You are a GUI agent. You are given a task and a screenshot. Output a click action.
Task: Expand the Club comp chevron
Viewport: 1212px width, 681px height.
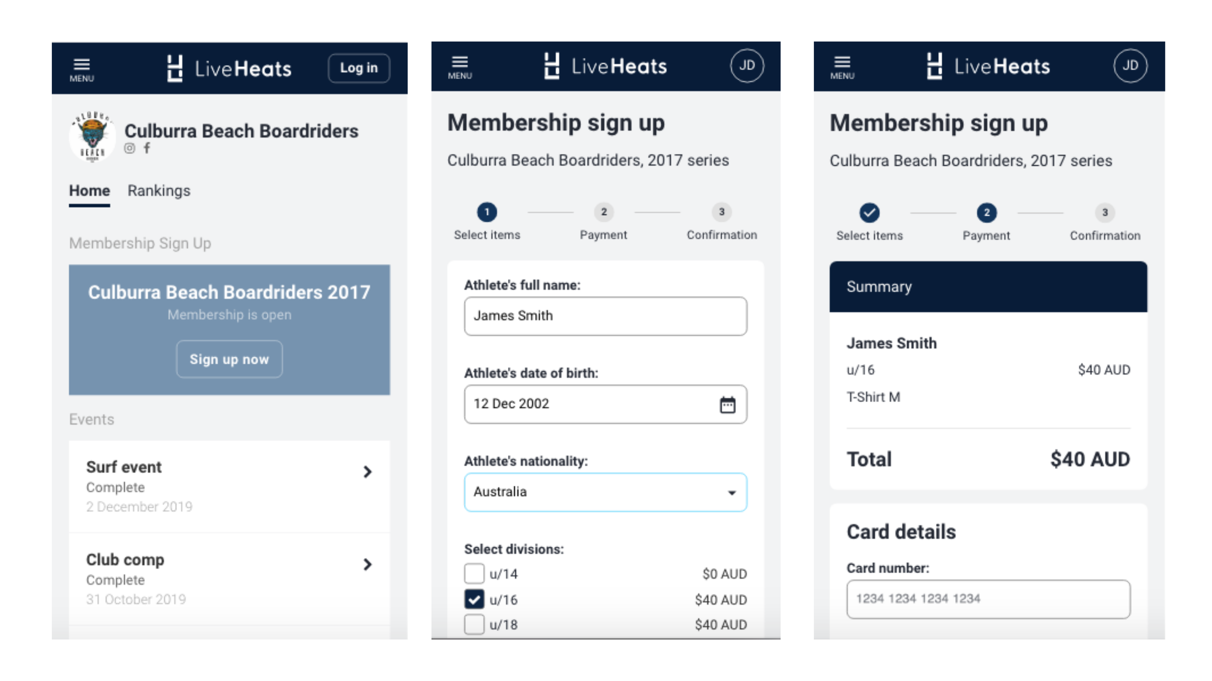tap(367, 564)
